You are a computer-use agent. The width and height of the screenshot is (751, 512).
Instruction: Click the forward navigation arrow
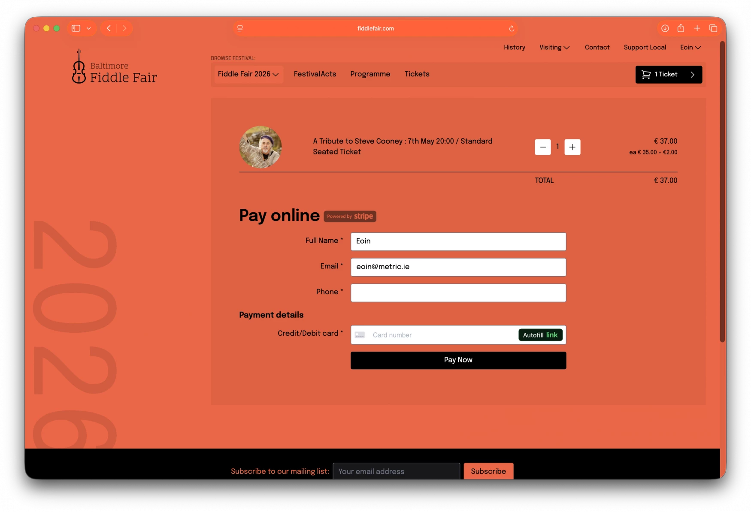pos(124,28)
